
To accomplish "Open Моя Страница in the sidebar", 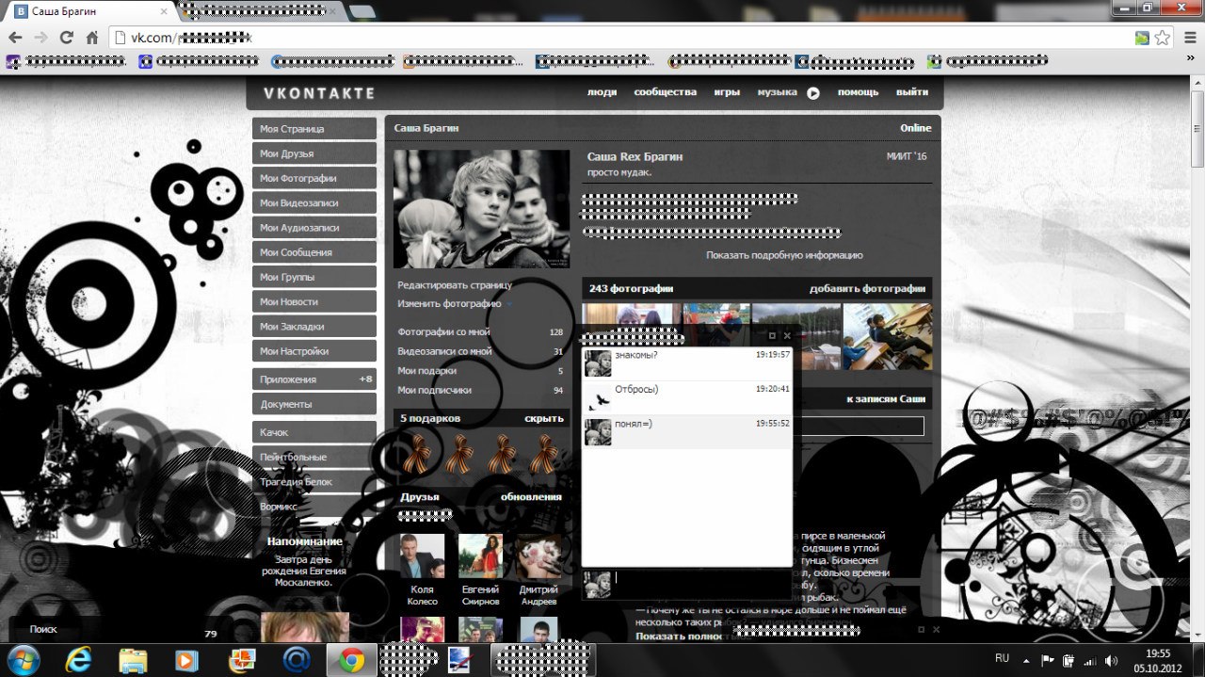I will [314, 129].
